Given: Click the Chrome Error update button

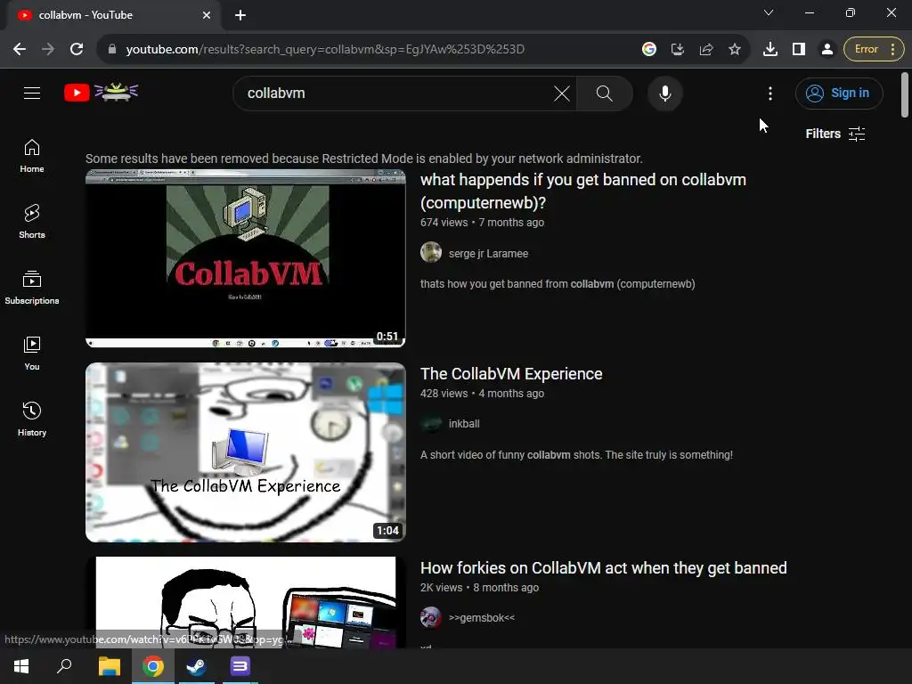Looking at the screenshot, I should tap(874, 49).
